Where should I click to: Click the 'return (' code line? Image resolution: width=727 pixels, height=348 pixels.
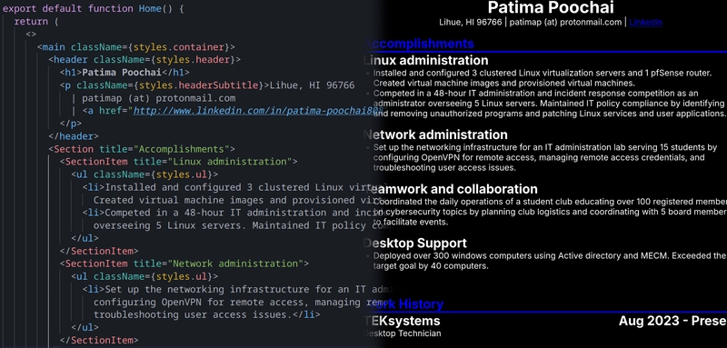coord(36,22)
